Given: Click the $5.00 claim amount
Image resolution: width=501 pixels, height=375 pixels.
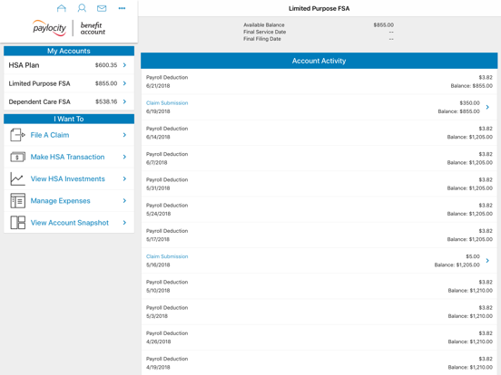Looking at the screenshot, I should click(473, 256).
